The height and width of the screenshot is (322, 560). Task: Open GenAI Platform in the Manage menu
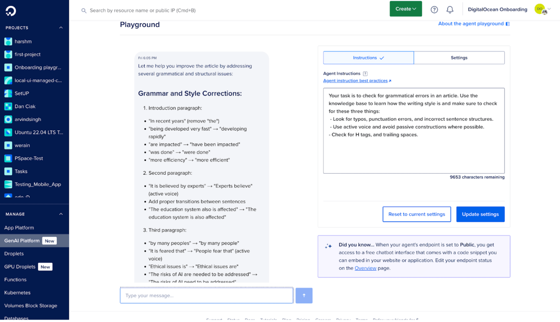click(x=22, y=241)
